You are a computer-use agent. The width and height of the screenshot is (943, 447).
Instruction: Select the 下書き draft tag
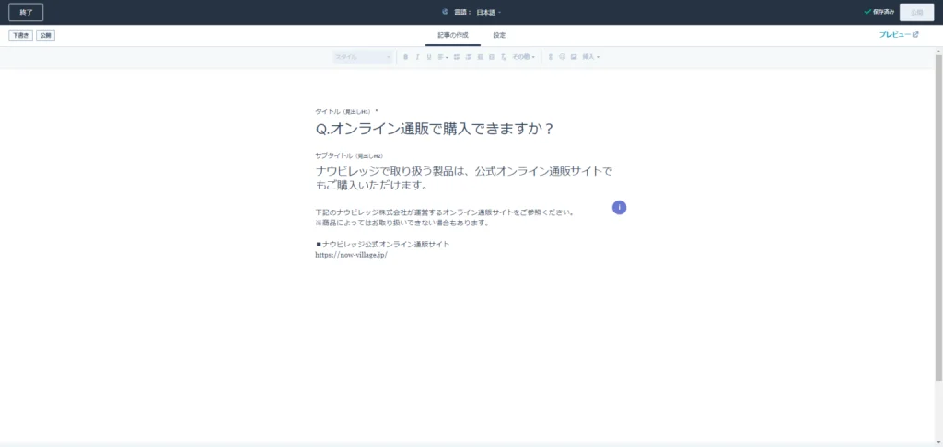(21, 36)
